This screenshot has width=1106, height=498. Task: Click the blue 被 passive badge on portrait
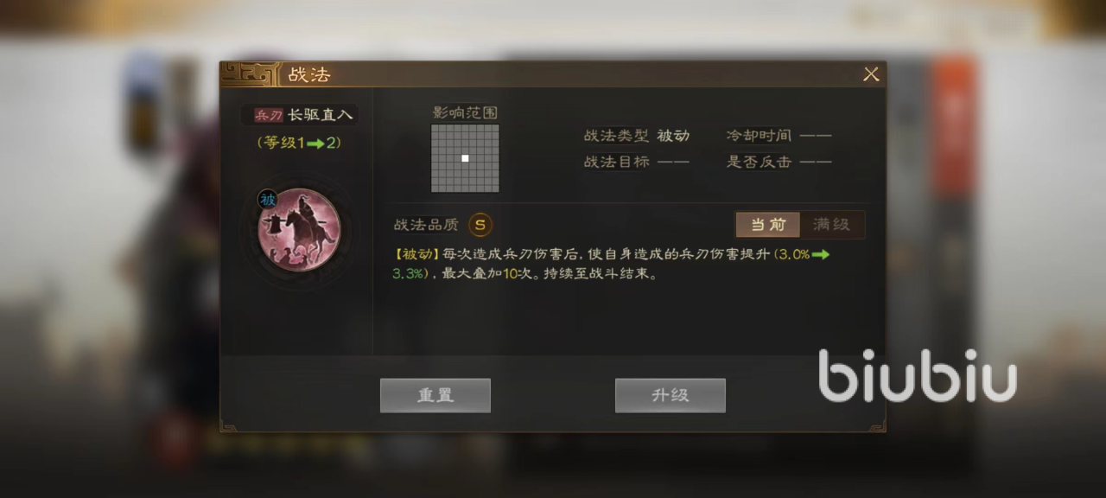click(x=268, y=200)
